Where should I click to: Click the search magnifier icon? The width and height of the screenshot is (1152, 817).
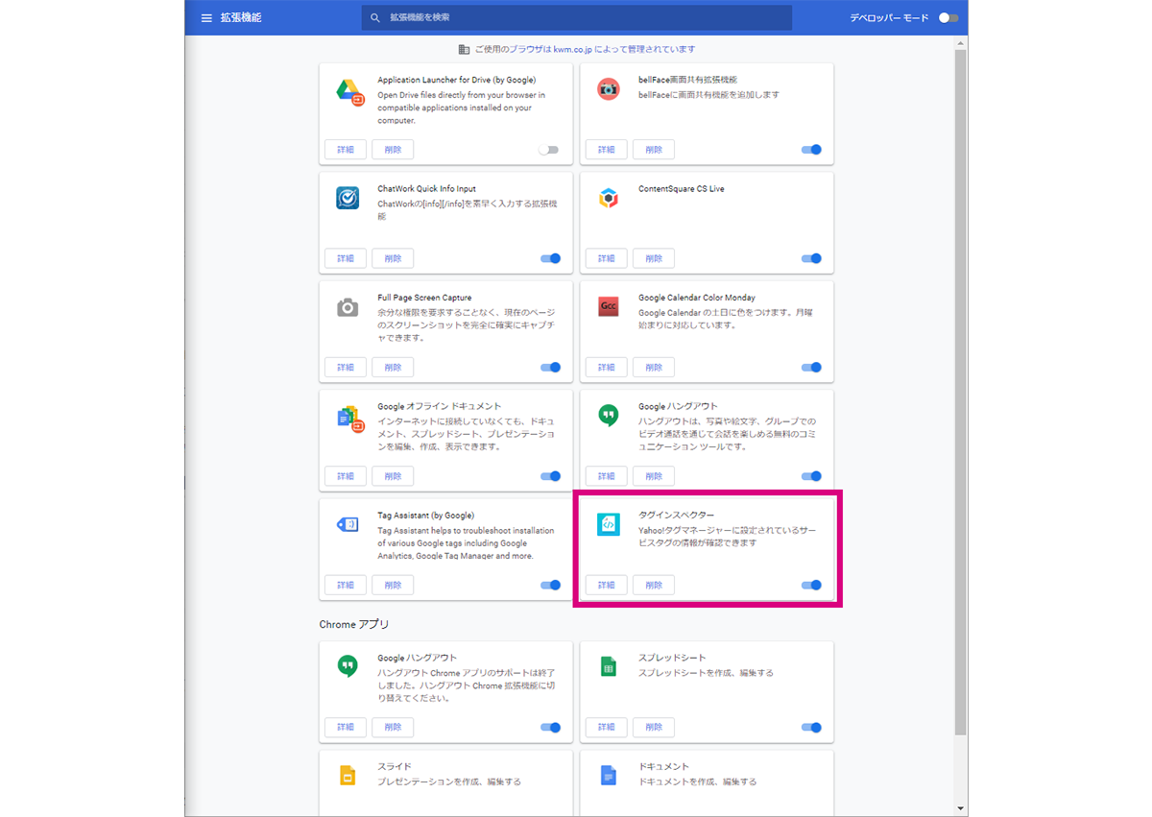click(375, 18)
